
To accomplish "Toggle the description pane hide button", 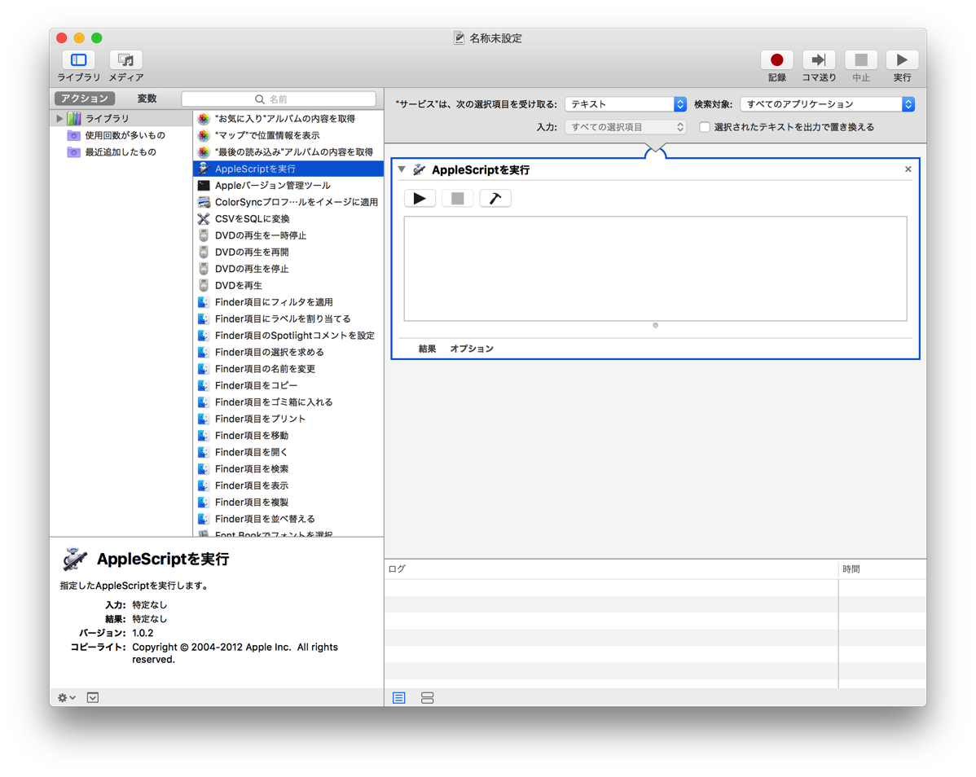I will pyautogui.click(x=93, y=698).
